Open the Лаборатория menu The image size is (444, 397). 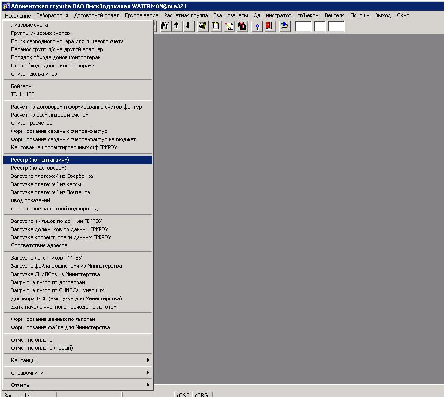[x=52, y=15]
